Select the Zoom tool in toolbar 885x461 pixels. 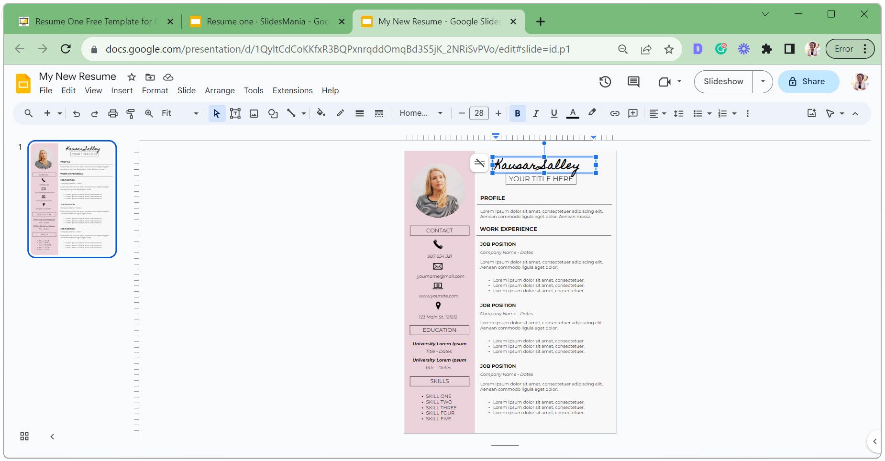click(149, 113)
